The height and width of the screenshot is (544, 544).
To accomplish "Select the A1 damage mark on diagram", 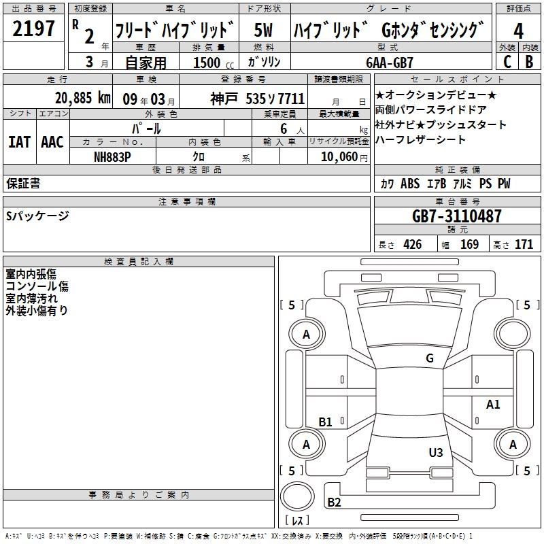I will tap(493, 405).
